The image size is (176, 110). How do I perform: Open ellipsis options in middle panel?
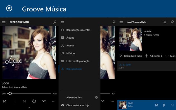point(112,101)
